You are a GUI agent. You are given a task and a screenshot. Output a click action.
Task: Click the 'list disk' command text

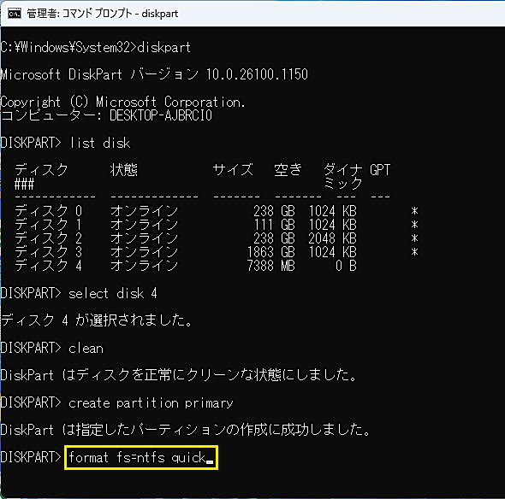100,143
